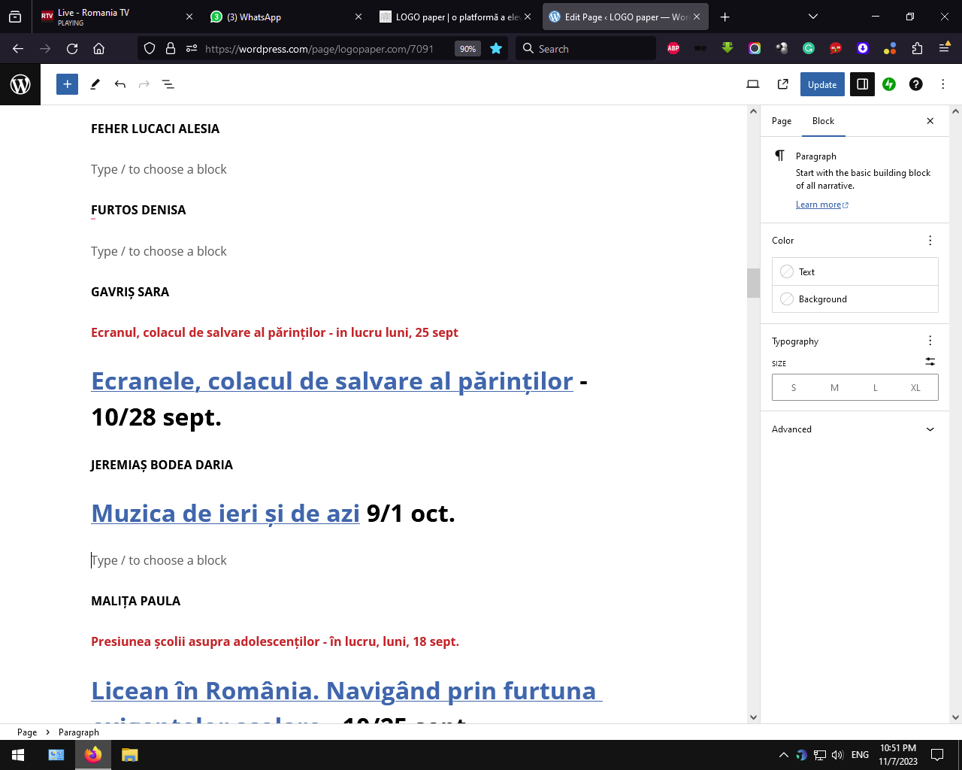Viewport: 962px width, 770px height.
Task: Toggle the settings sidebar panel
Action: tap(862, 84)
